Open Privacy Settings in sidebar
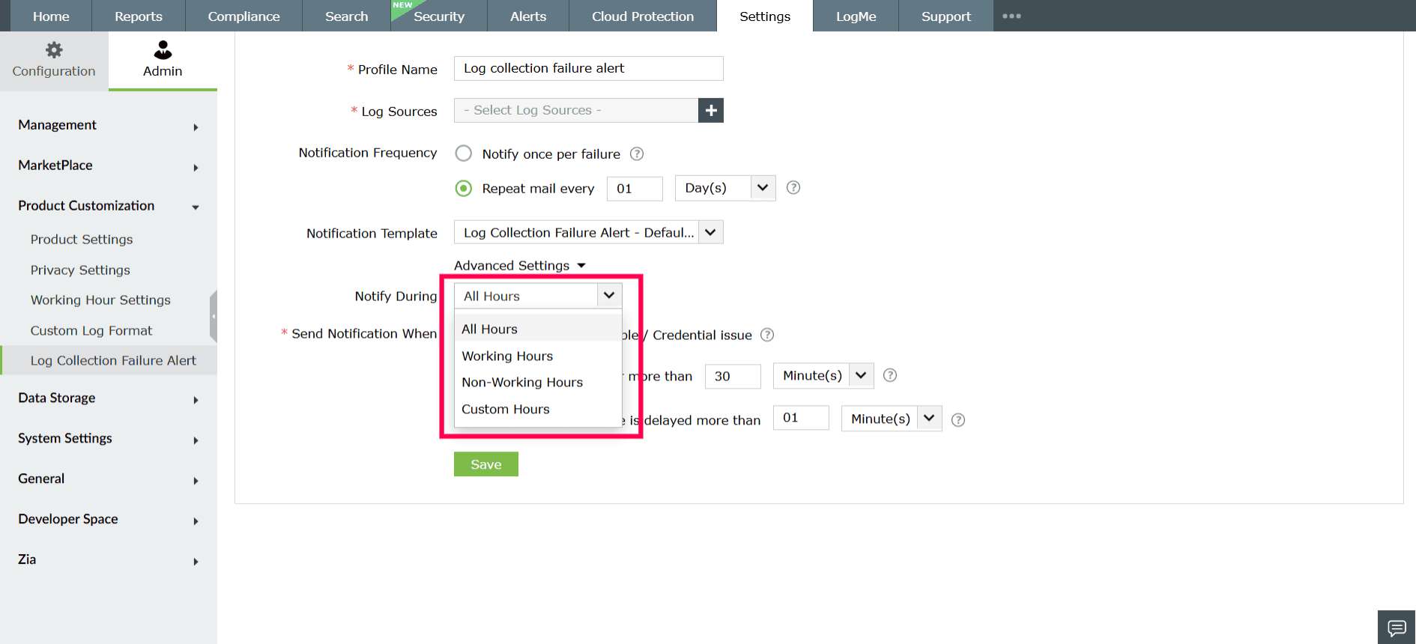Screen dimensions: 1416x644 point(80,270)
